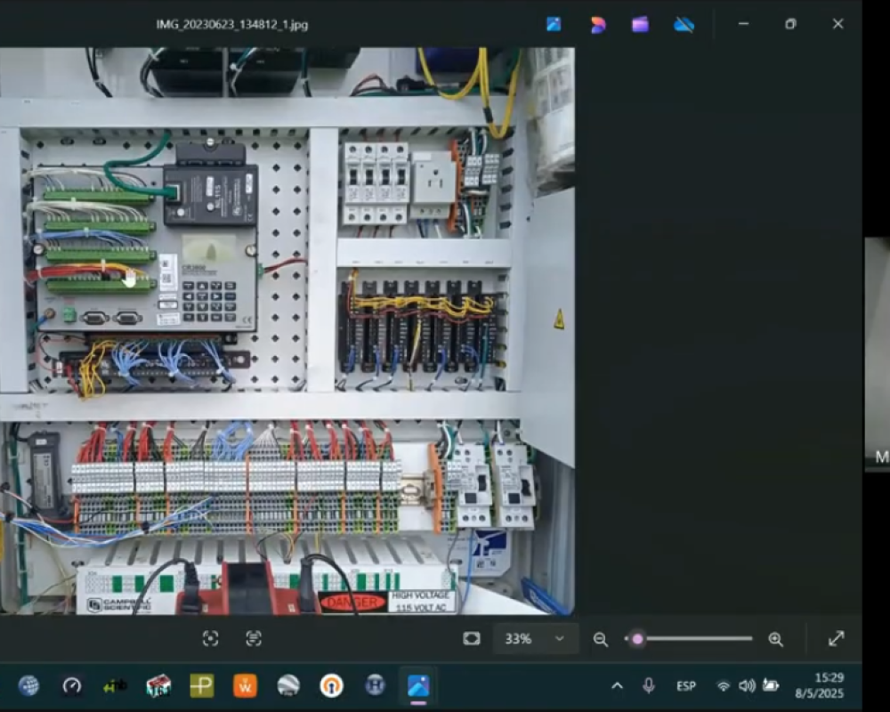This screenshot has height=712, width=890.
Task: Expand the hidden system tray icons chevron
Action: (x=616, y=685)
